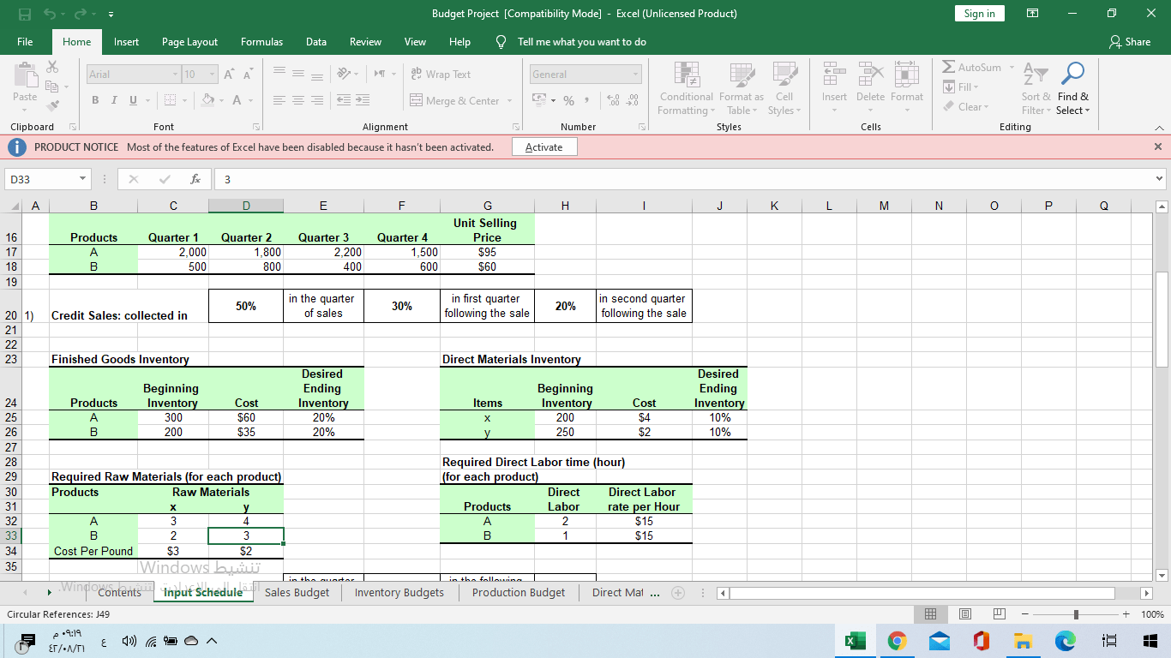The width and height of the screenshot is (1171, 658).
Task: Collapse the ribbon with the chevron
Action: coord(1159,128)
